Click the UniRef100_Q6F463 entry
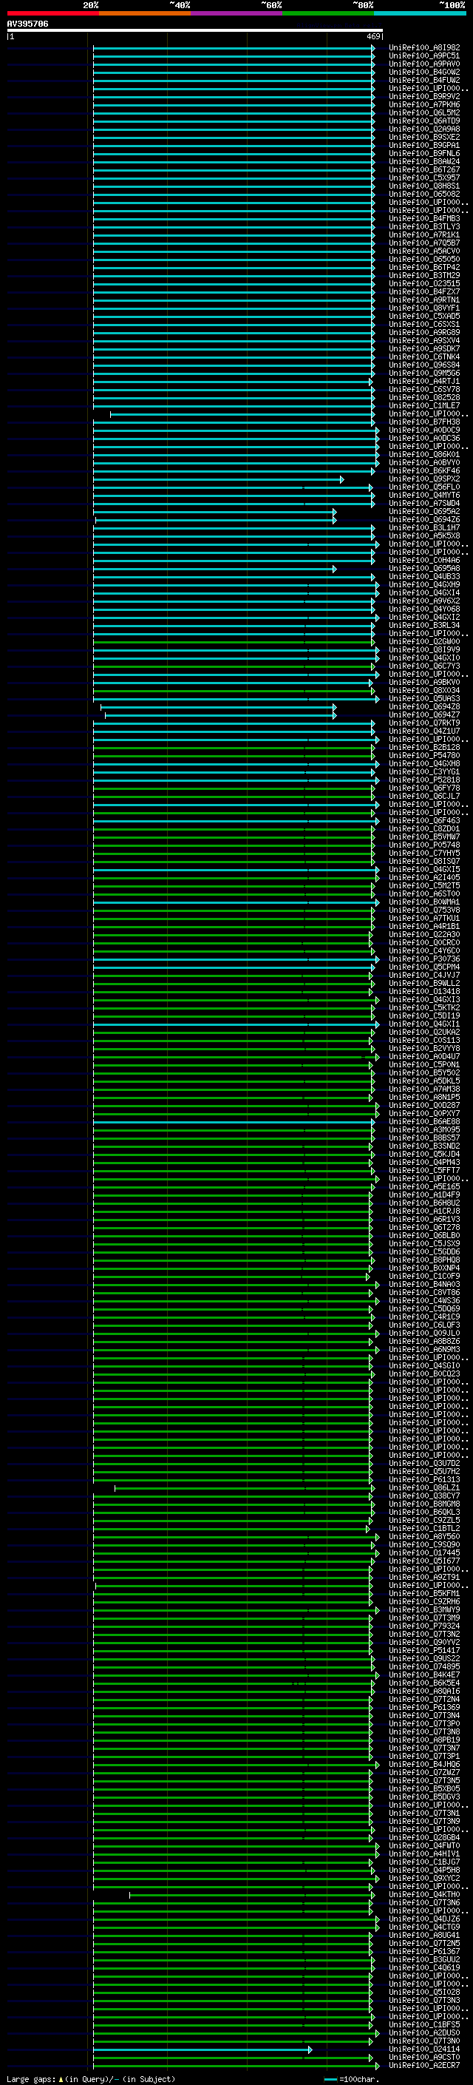 click(x=424, y=821)
